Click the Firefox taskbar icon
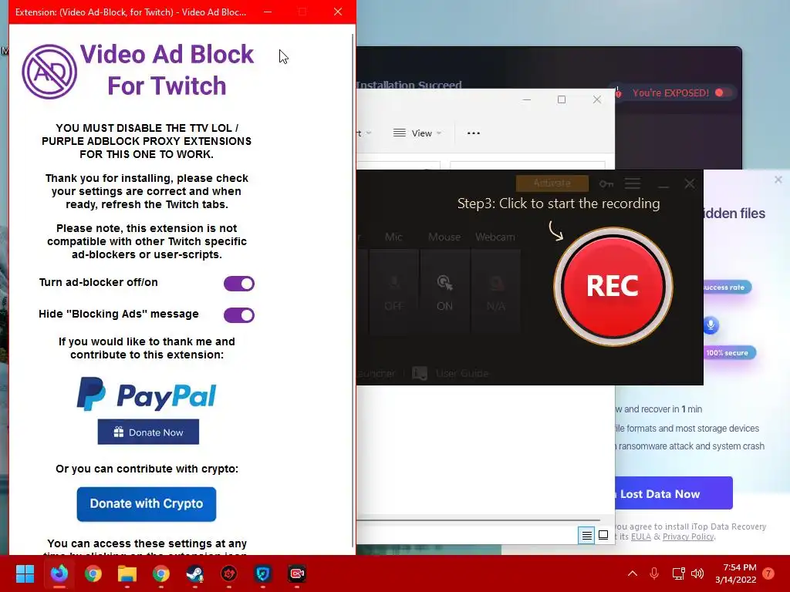The image size is (790, 592). 59,573
